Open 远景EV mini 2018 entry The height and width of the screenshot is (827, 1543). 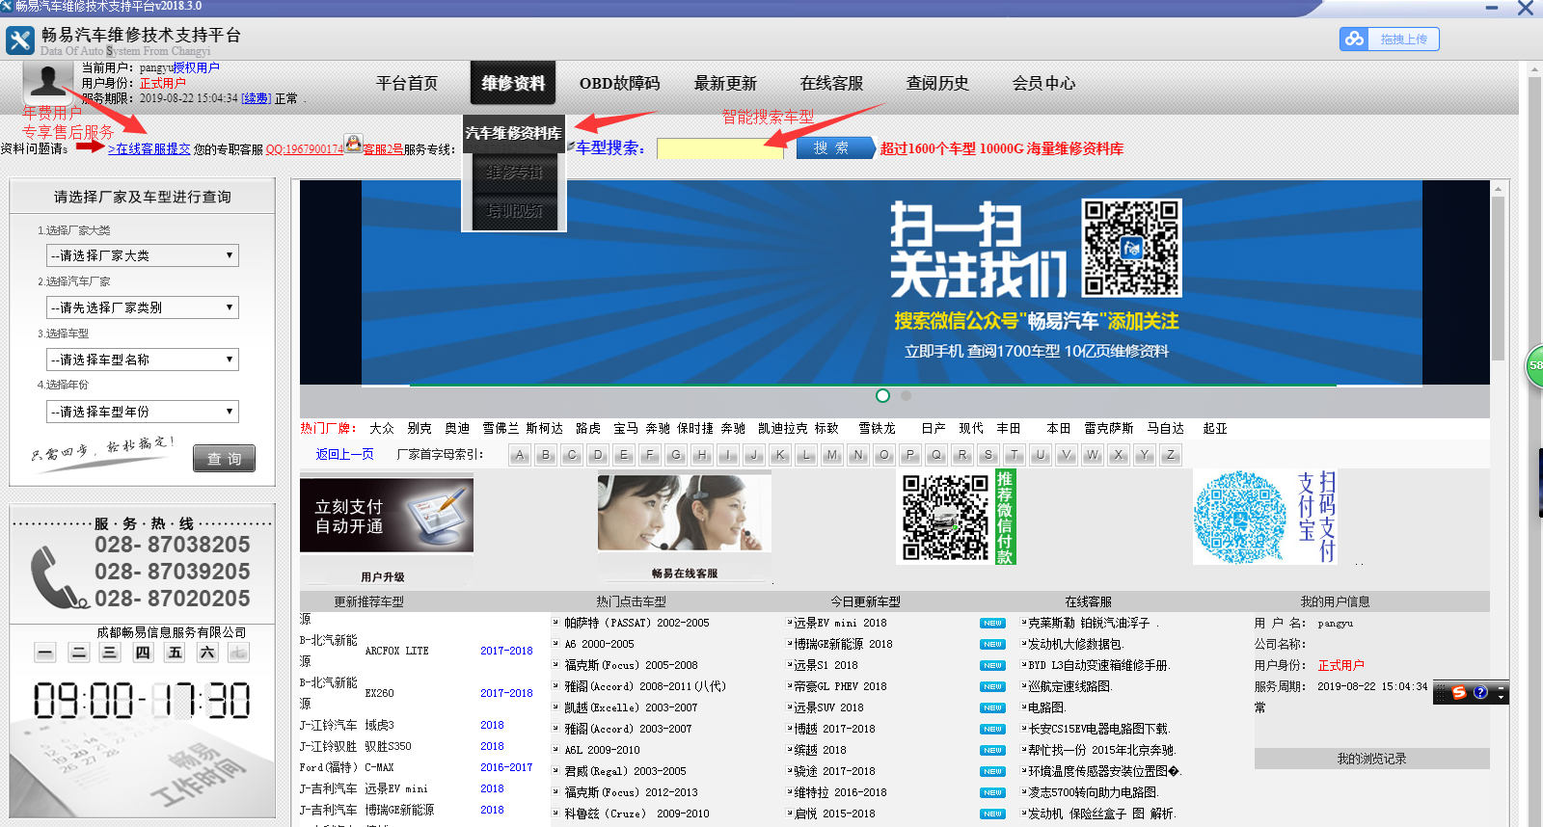pyautogui.click(x=840, y=624)
